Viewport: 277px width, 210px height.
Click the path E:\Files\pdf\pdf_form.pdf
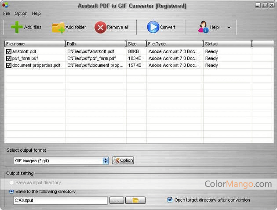coord(91,58)
